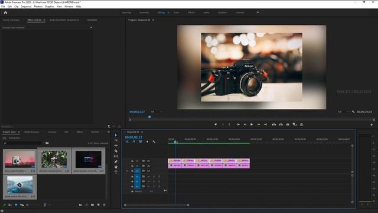
Task: Mute audio track A1
Action: click(148, 176)
